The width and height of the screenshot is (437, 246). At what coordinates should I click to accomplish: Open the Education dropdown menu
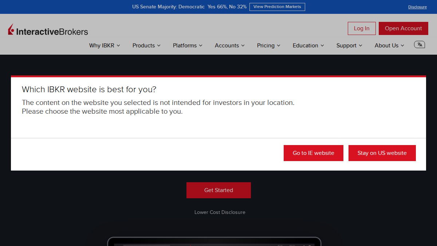pyautogui.click(x=308, y=46)
